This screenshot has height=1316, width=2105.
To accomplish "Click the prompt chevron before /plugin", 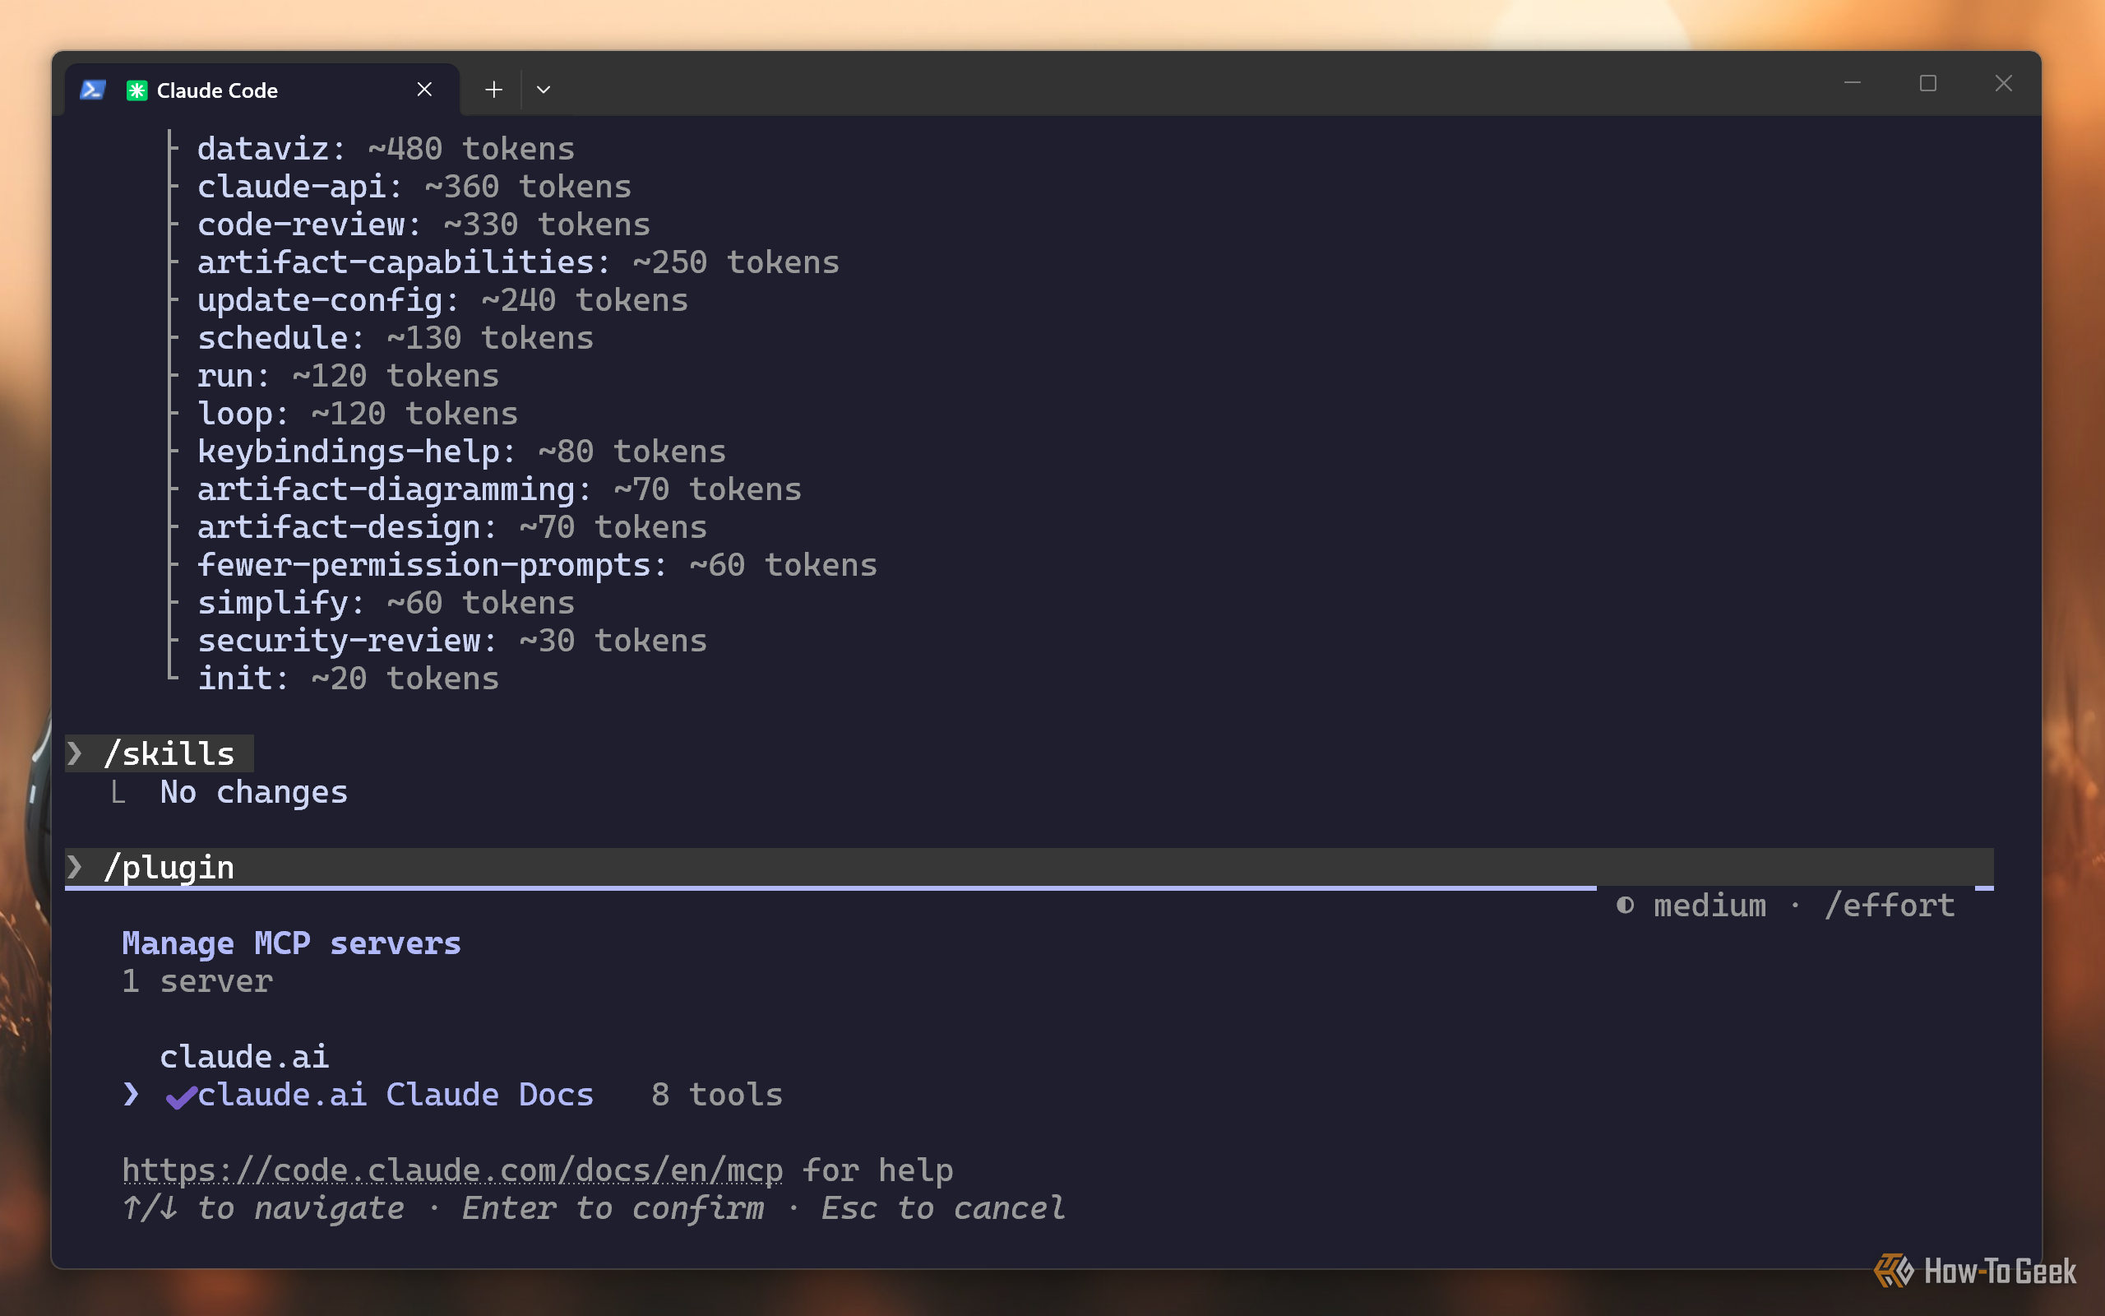I will click(75, 868).
